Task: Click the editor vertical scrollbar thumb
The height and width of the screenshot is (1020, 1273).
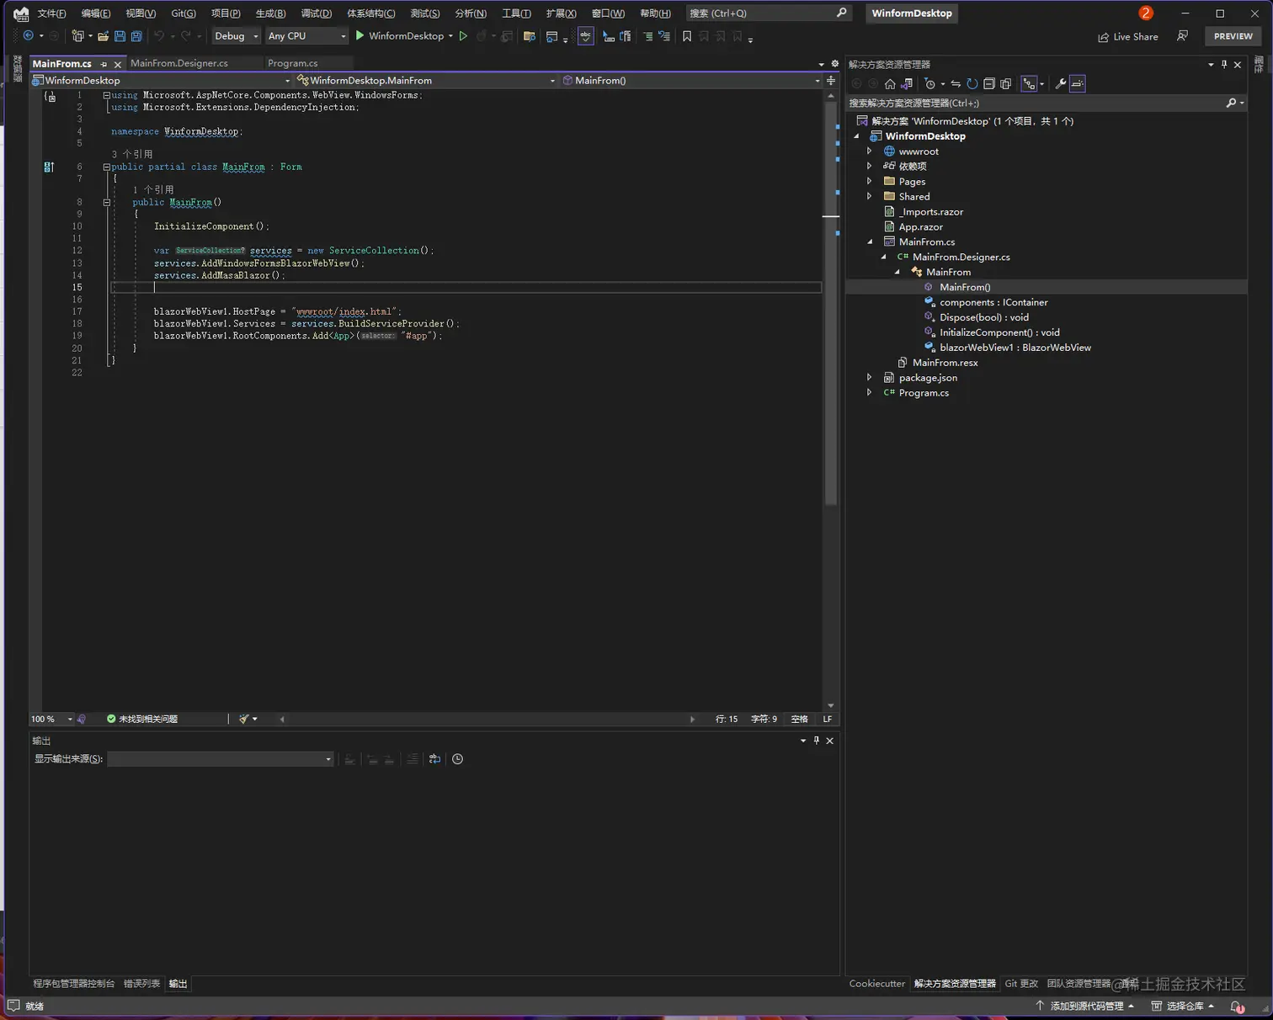Action: point(831,303)
